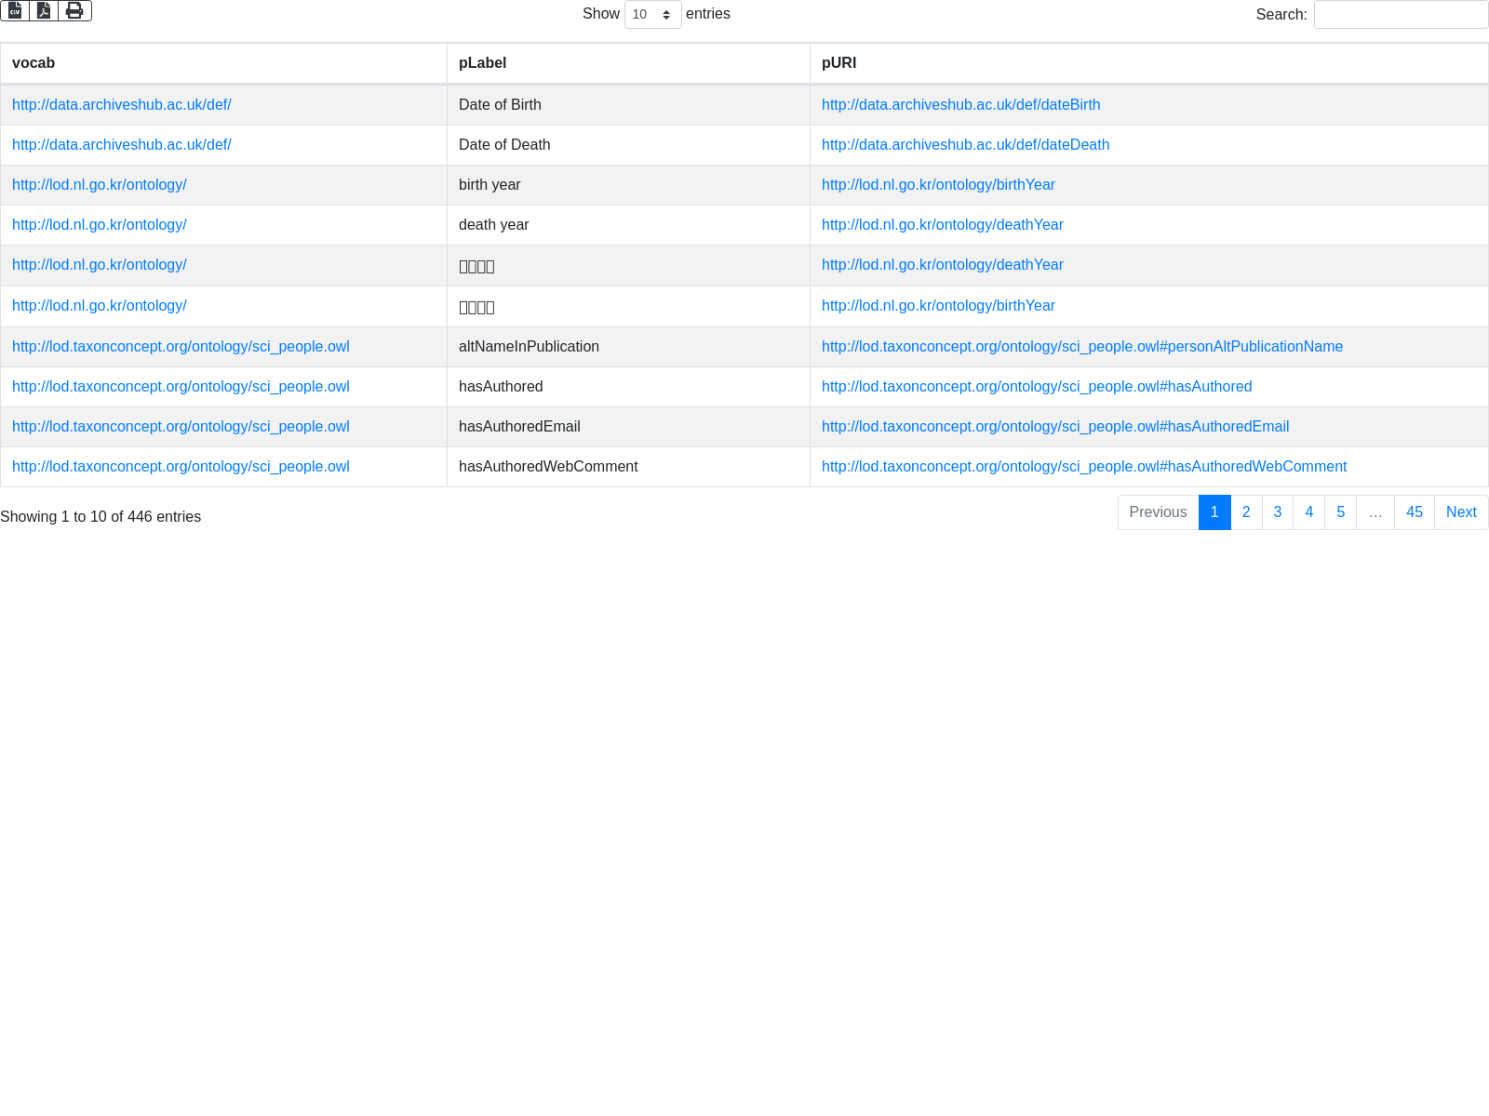Go to page 3 of results
1489x1116 pixels.
pos(1278,512)
